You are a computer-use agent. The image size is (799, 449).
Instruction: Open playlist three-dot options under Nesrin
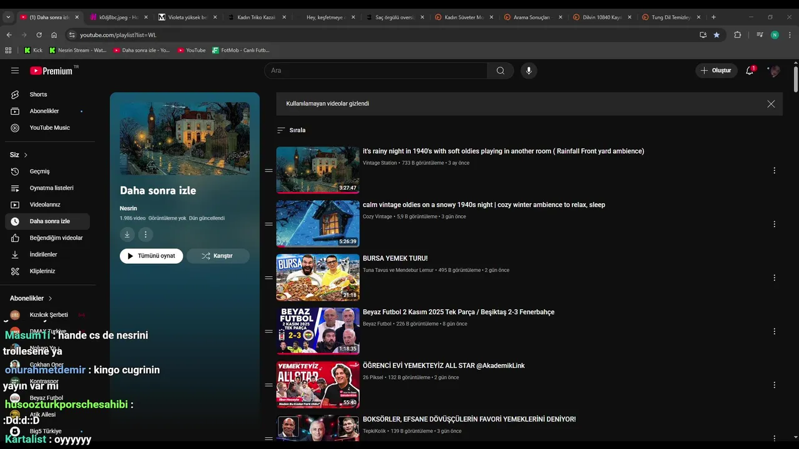pos(145,234)
